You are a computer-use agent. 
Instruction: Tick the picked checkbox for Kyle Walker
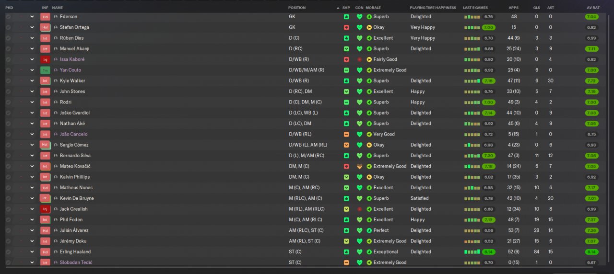[8, 81]
